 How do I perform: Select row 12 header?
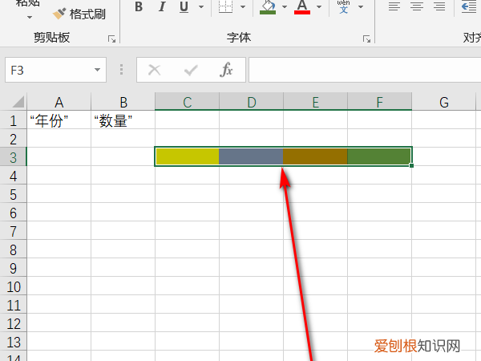(x=13, y=323)
